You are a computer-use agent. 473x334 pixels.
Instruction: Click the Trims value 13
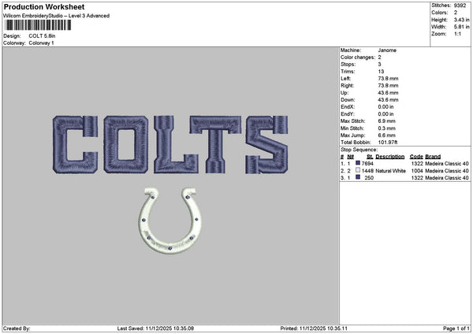pyautogui.click(x=381, y=72)
